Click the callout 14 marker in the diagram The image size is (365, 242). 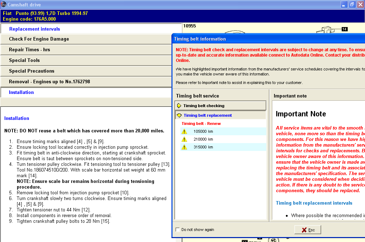click(345, 29)
